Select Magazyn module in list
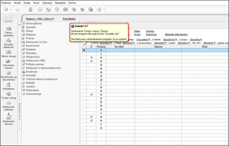Image resolution: width=229 pixels, height=146 pixels. [31, 35]
